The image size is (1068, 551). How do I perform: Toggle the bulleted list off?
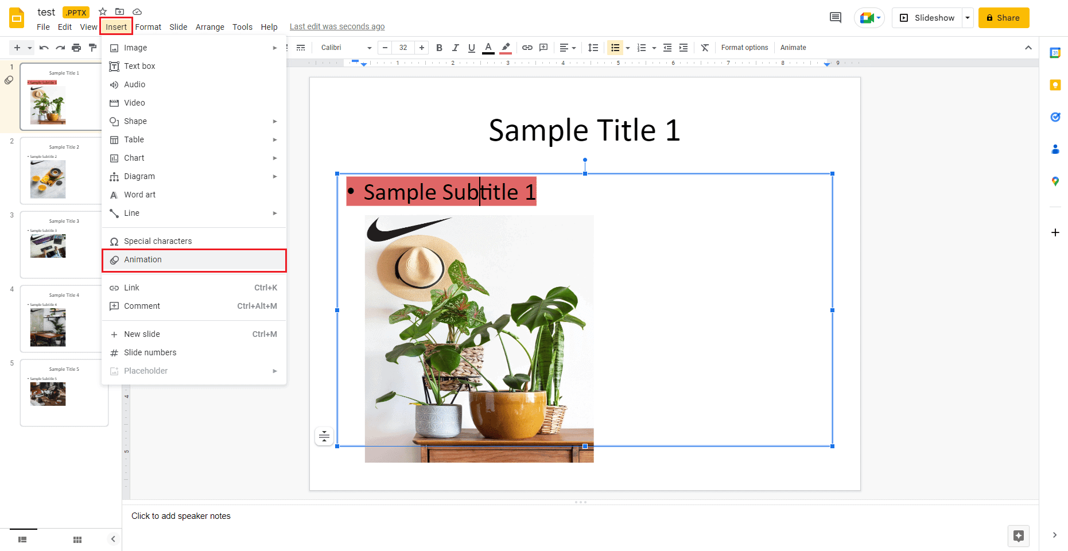point(614,48)
